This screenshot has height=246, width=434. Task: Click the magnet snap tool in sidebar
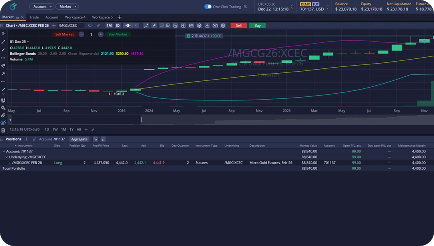pyautogui.click(x=3, y=100)
